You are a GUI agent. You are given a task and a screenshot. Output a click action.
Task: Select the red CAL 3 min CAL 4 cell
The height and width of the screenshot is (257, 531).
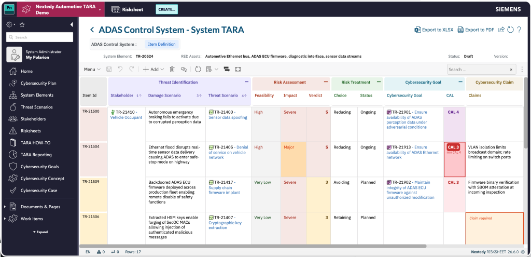pos(454,159)
